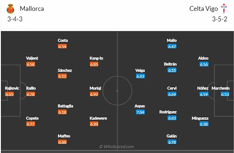This screenshot has height=153, width=234.
Task: Select player Veiga in Celta's attack
Action: click(140, 70)
